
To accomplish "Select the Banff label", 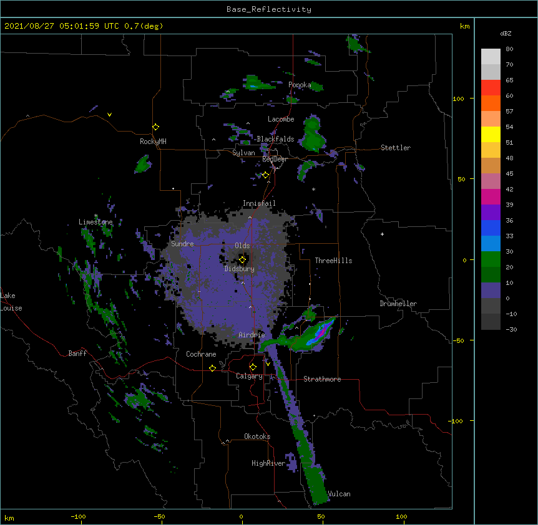I will 77,354.
